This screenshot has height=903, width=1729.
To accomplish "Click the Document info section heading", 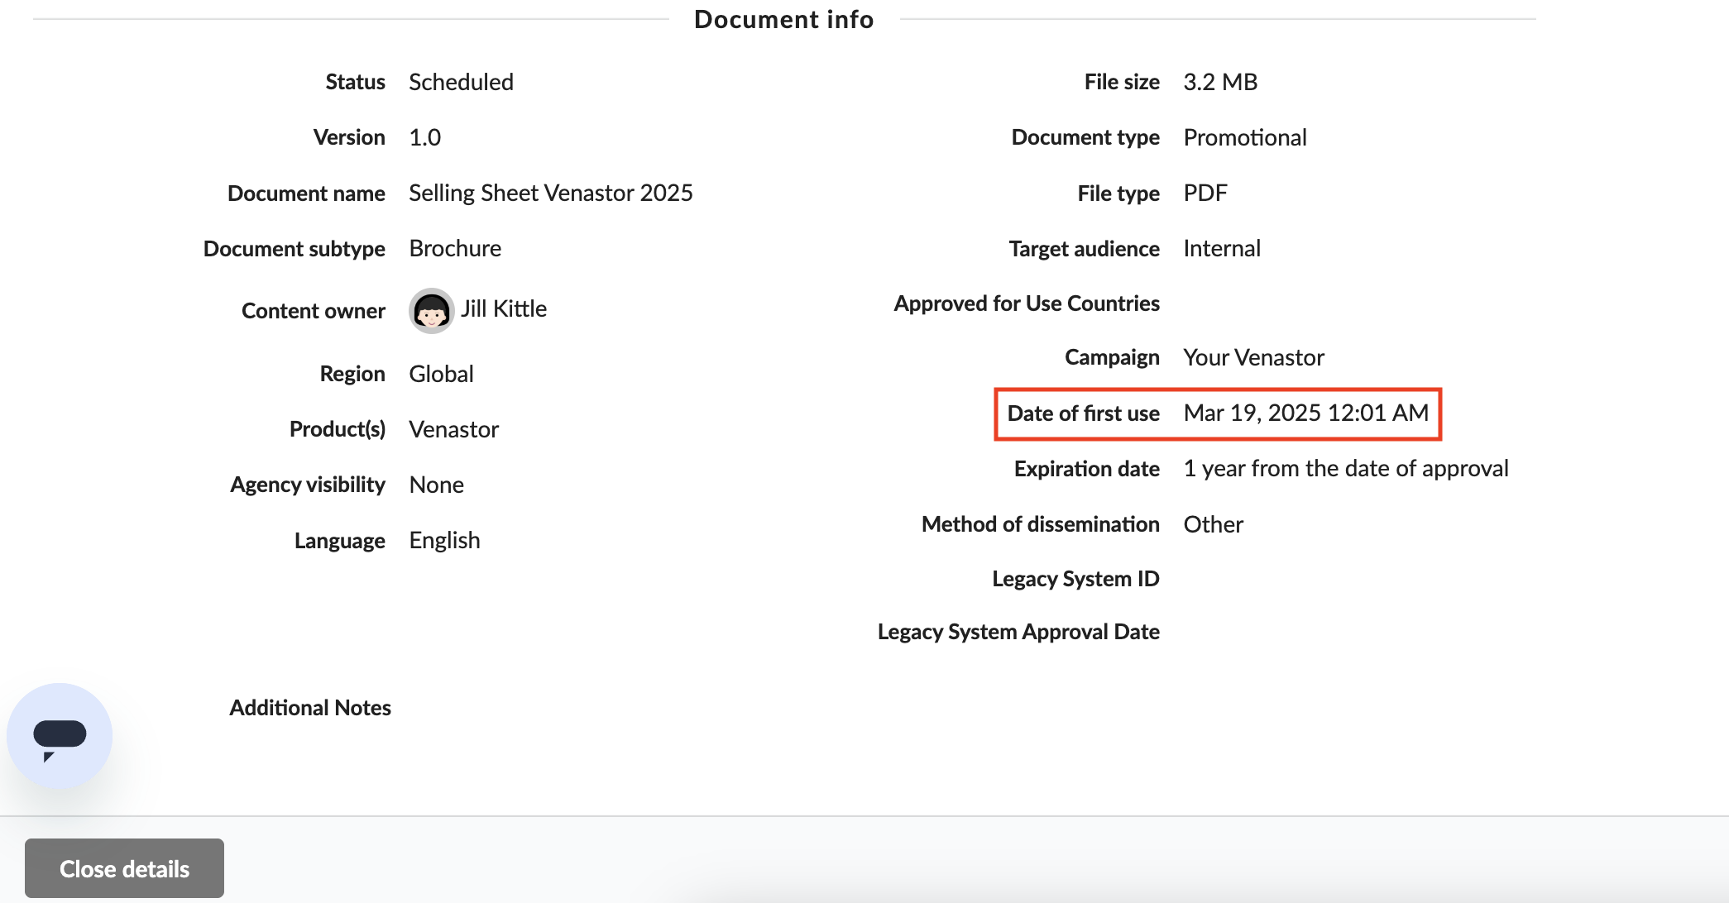I will (x=783, y=19).
